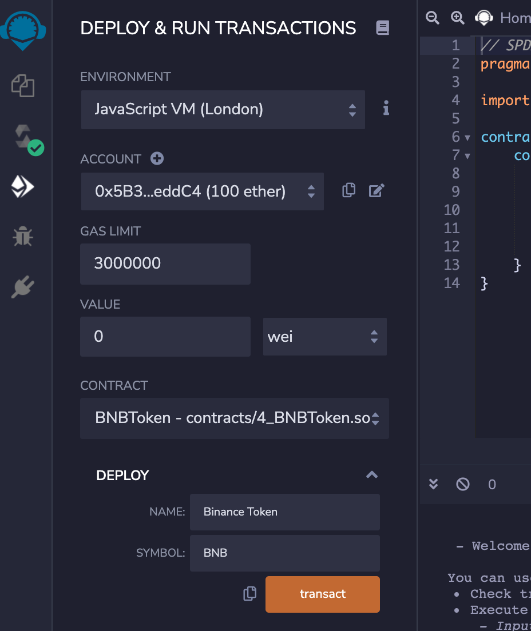Collapse the terminal with double chevron

click(434, 484)
